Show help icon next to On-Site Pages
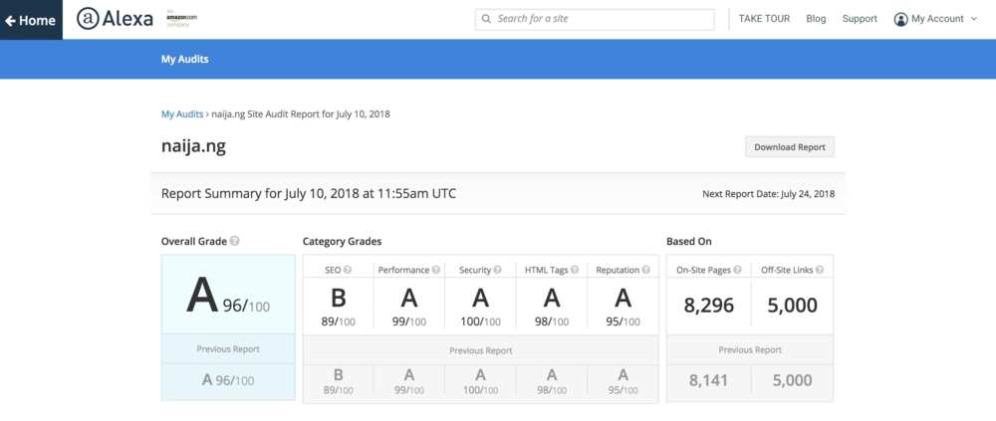Image resolution: width=996 pixels, height=421 pixels. click(737, 270)
